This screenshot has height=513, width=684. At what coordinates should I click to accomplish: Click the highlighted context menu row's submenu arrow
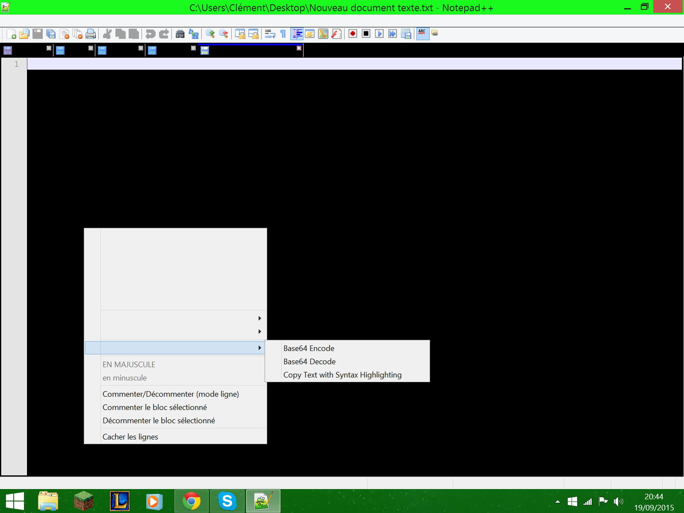tap(259, 348)
